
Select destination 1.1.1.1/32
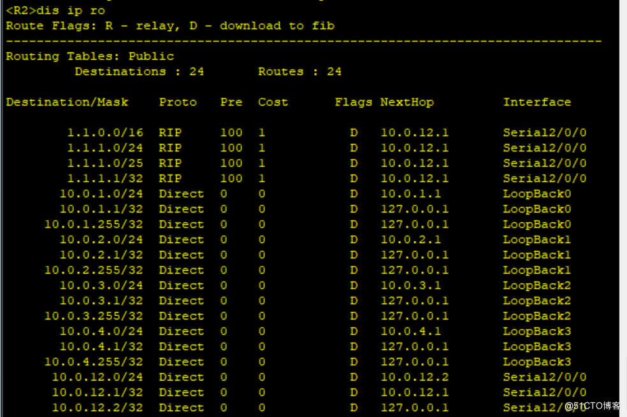click(x=105, y=178)
